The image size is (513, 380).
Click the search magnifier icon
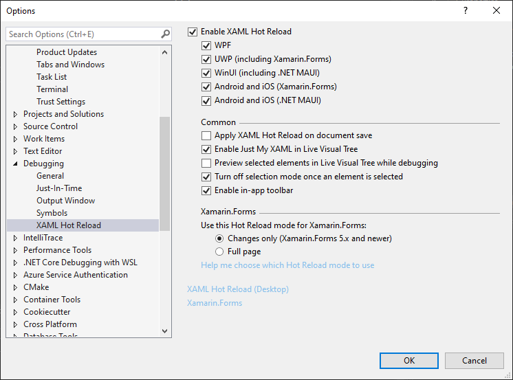click(165, 34)
